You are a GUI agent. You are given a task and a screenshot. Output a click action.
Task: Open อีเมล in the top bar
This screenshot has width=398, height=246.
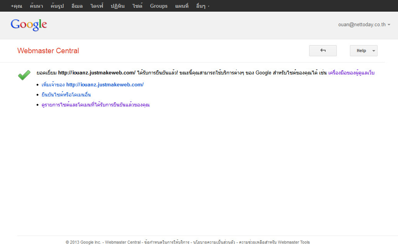coord(77,6)
